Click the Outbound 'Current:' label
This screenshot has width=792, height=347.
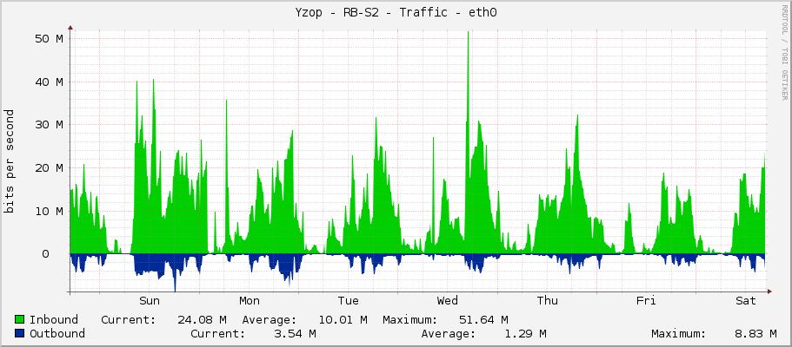[x=217, y=333]
